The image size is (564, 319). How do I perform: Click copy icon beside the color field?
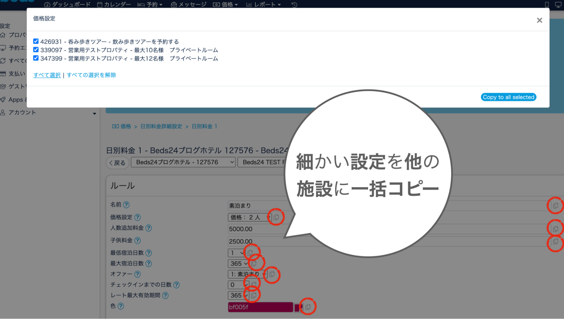(308, 307)
